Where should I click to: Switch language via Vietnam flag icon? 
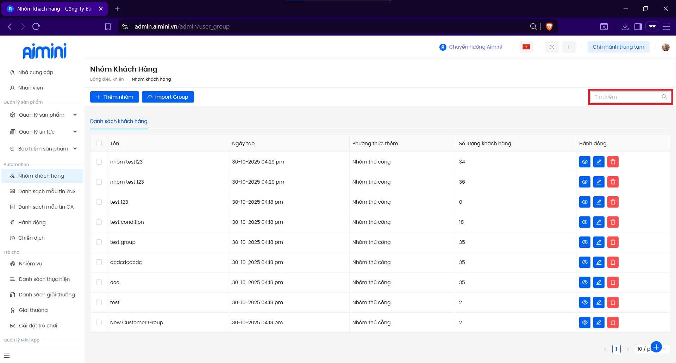click(x=526, y=47)
